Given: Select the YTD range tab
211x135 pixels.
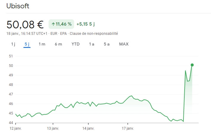Looking at the screenshot, I should (x=76, y=44).
